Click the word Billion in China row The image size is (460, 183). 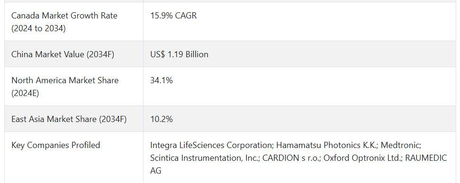tap(197, 54)
